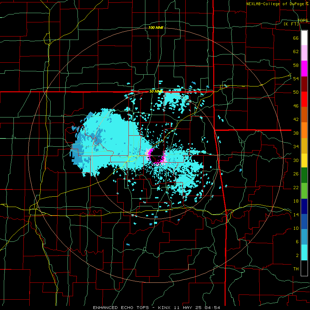Click the 100 NMI range ring label
The width and height of the screenshot is (310, 310).
(x=156, y=28)
